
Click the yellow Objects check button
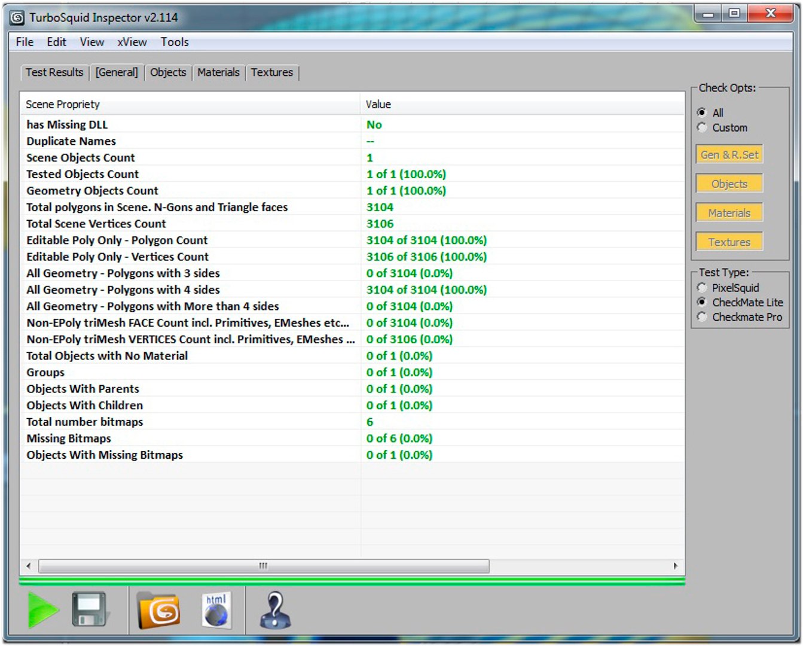pyautogui.click(x=729, y=184)
